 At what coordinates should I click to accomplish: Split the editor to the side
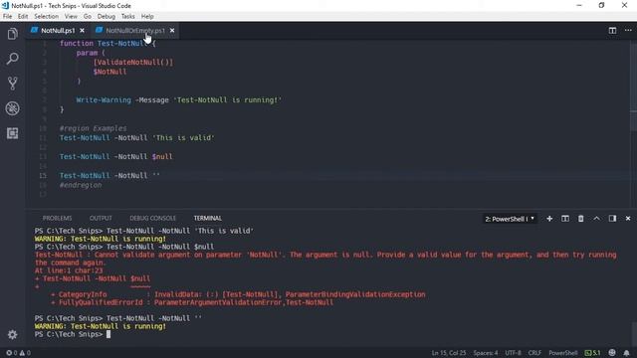(x=612, y=31)
